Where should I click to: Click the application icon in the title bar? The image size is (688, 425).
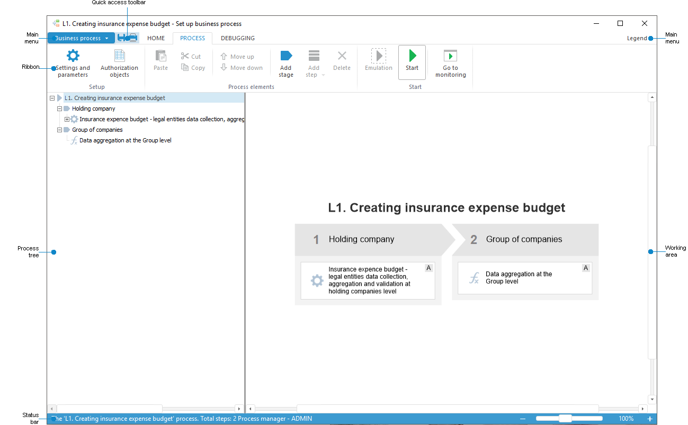56,23
